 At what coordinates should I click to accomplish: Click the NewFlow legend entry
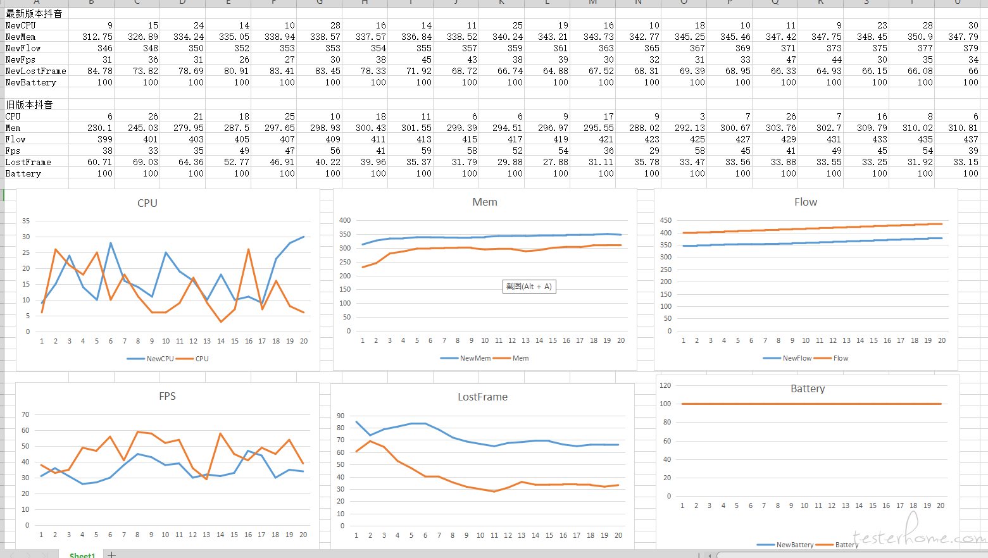787,358
